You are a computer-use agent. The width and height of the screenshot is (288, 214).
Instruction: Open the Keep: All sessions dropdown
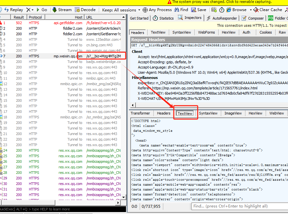[121, 10]
